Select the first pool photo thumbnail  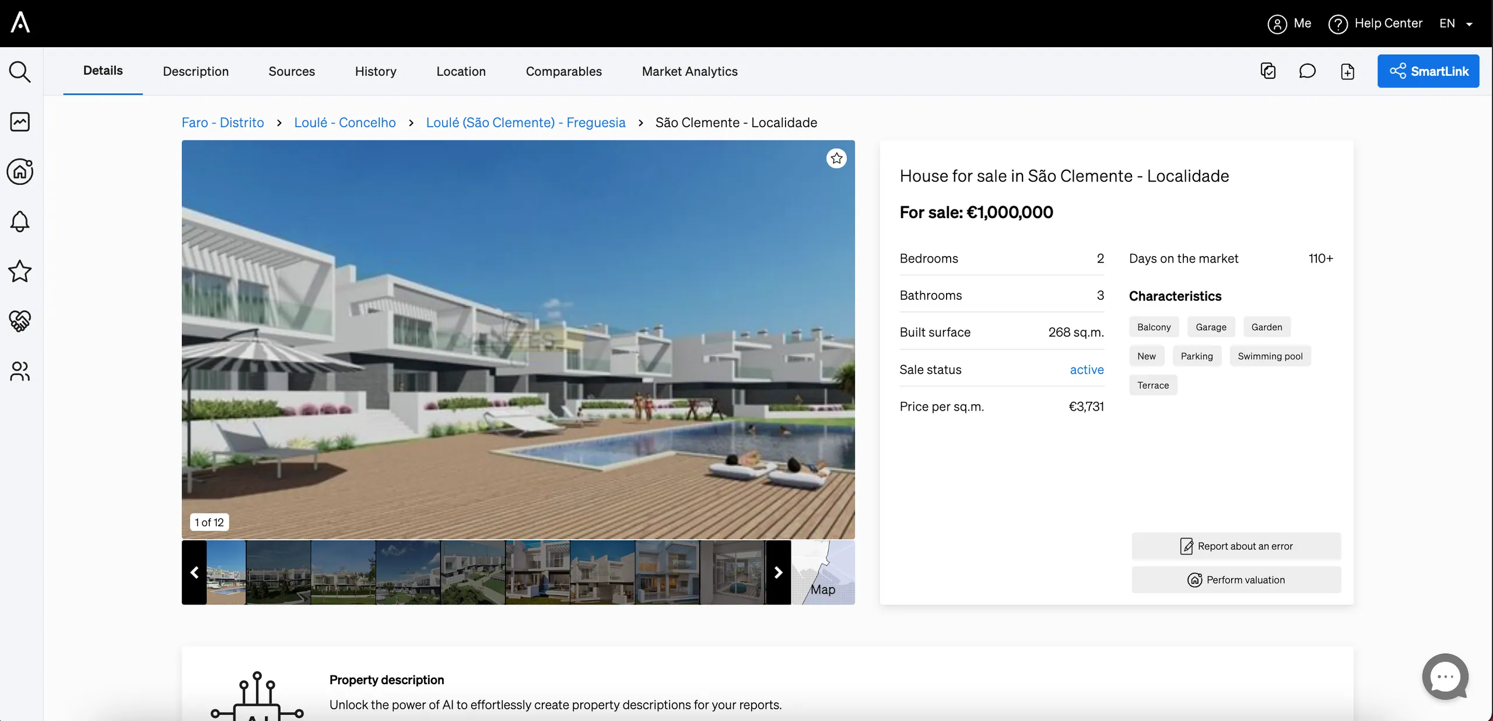coord(226,572)
